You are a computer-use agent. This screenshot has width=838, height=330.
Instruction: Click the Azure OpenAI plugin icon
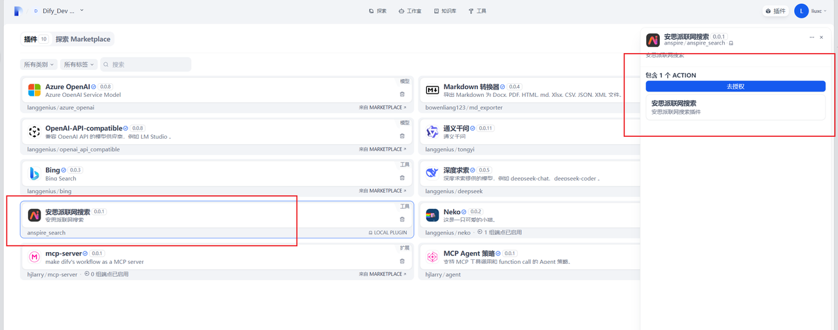pos(35,90)
